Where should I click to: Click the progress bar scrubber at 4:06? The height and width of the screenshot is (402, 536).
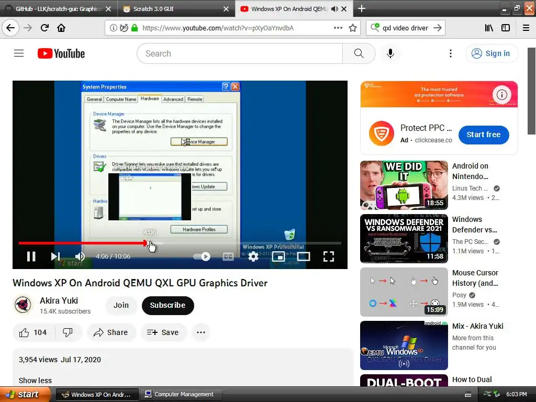tap(146, 243)
